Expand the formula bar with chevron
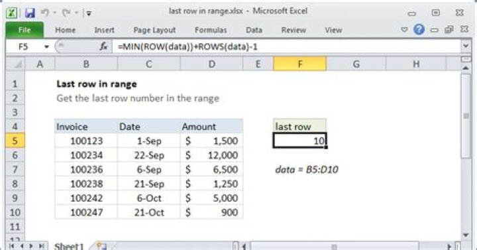The image size is (477, 250). pos(466,46)
